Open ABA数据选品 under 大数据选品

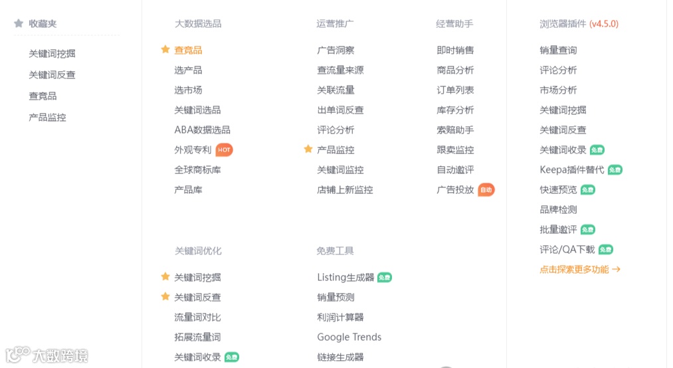(x=202, y=130)
